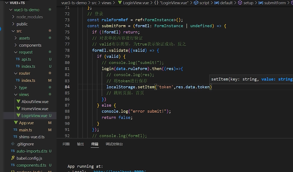Expand the type folder chevron
This screenshot has width=293, height=172.
point(16,87)
